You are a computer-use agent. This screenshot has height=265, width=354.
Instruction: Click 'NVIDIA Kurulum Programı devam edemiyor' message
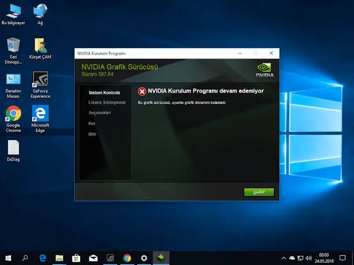click(x=206, y=91)
